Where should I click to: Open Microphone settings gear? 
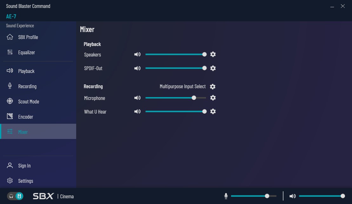213,98
